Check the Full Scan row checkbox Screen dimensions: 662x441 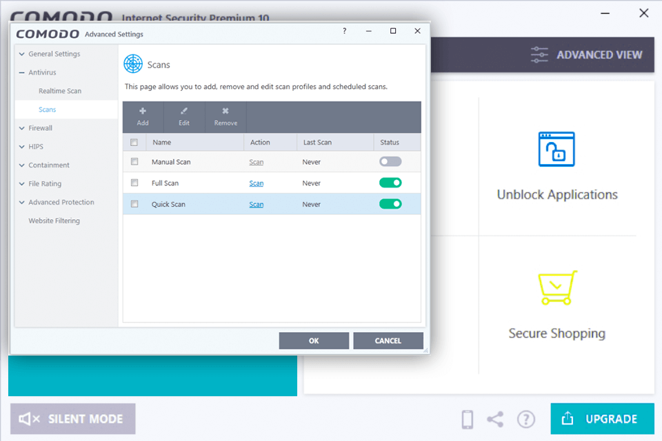click(x=134, y=183)
